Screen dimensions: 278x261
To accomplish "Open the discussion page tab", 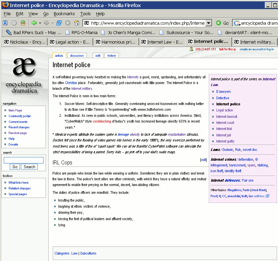I will 77,56.
